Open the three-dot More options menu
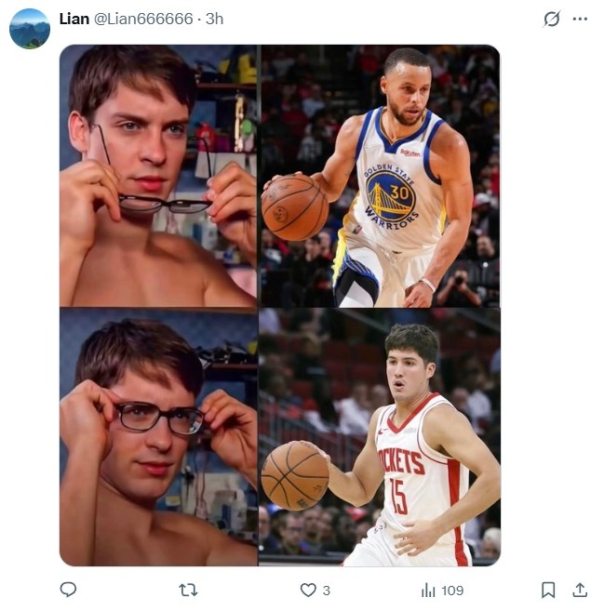604x611 pixels. 580,19
